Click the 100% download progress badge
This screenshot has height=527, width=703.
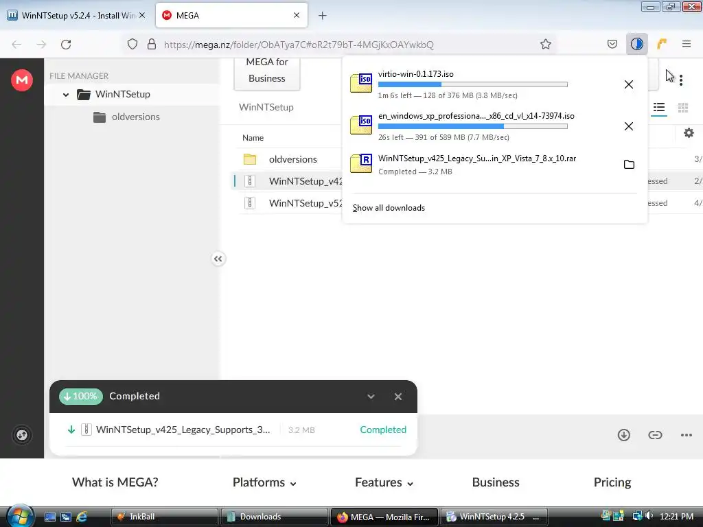[x=81, y=397]
